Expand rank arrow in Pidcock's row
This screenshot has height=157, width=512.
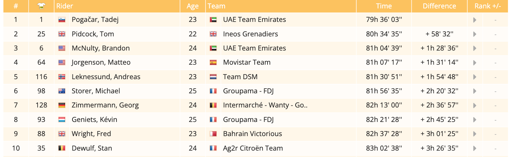pyautogui.click(x=475, y=34)
